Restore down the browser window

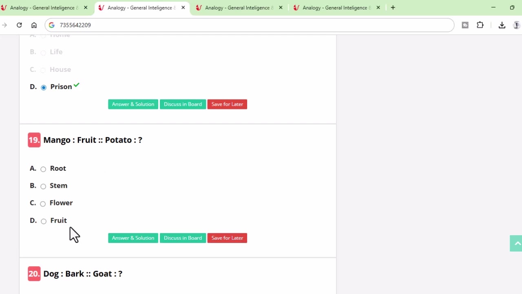point(512,7)
